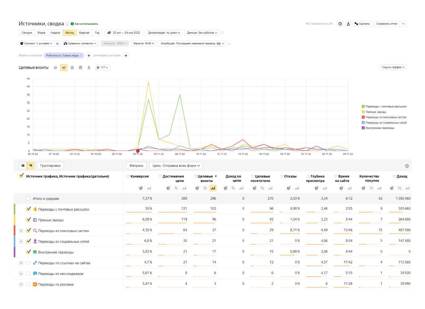425x309 pixels.
Task: Switch table to flat list view
Action: coord(23,166)
